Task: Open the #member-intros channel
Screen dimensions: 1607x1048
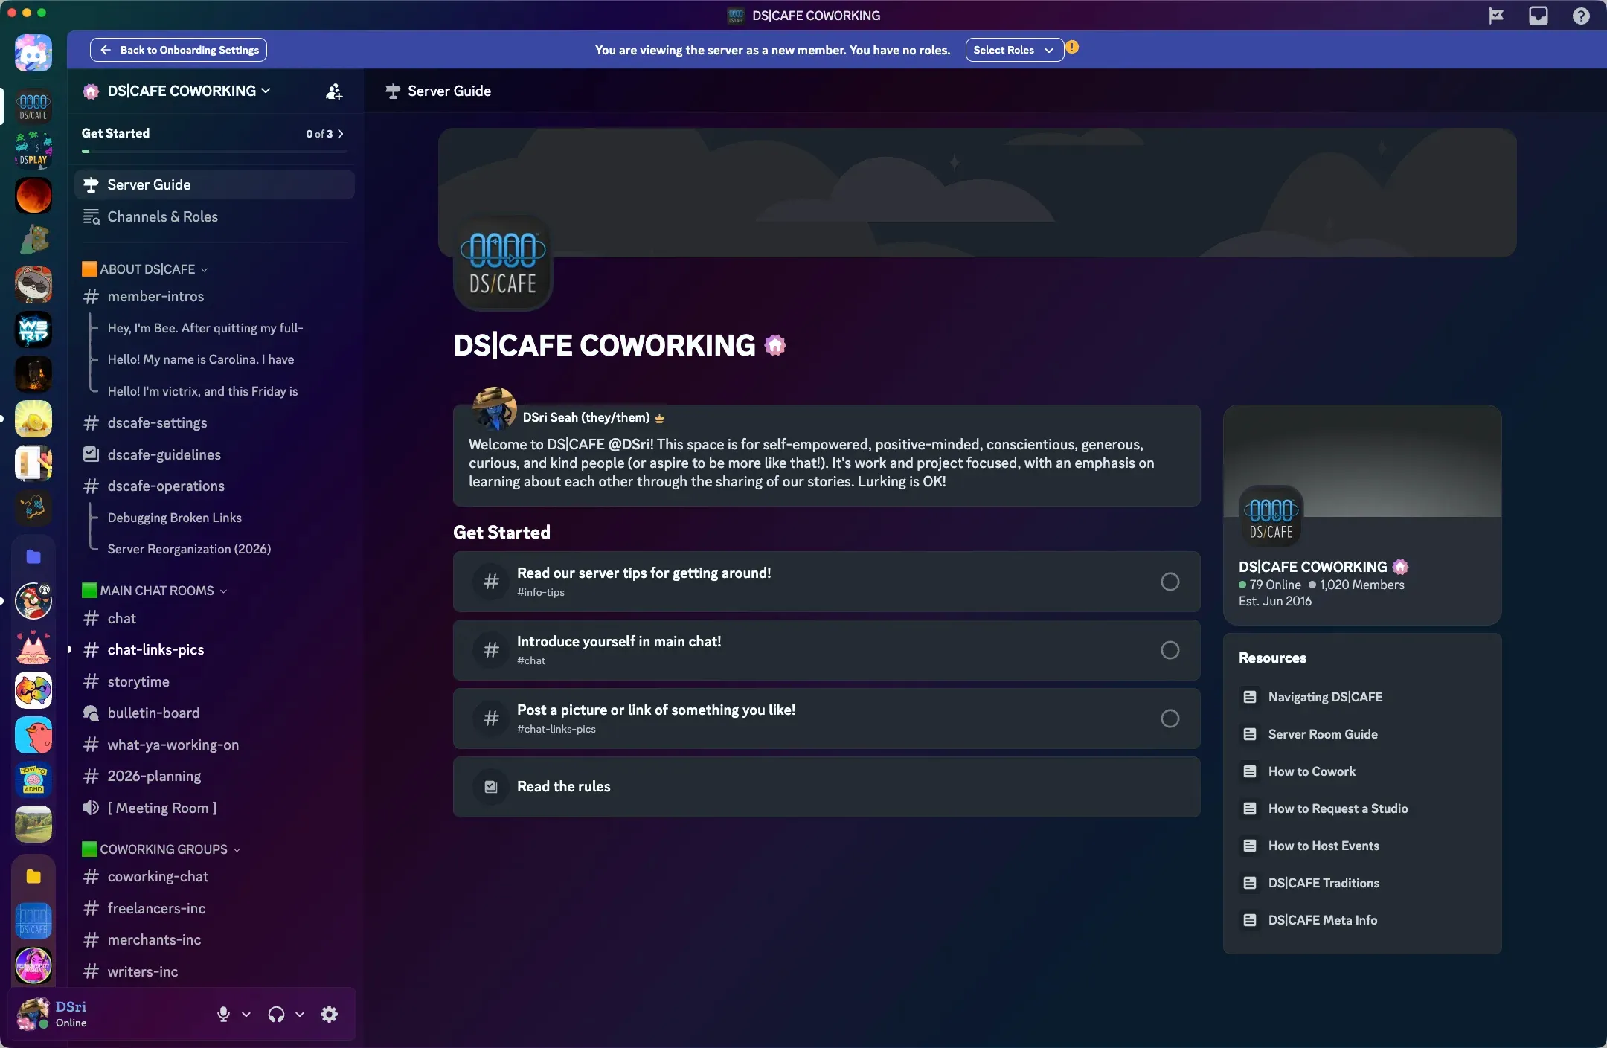Action: point(155,296)
